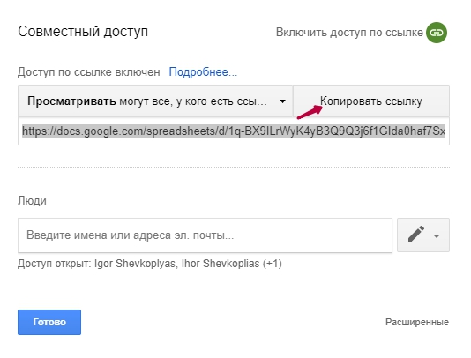This screenshot has width=471, height=358.
Task: Click the pencil edit-permission icon
Action: [416, 234]
